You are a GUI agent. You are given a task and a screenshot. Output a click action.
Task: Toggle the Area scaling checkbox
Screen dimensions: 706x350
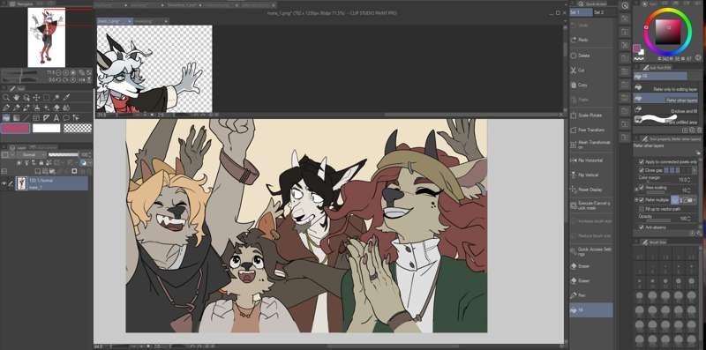click(x=642, y=188)
